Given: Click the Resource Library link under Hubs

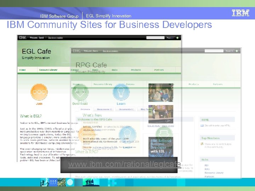Looking at the screenshot, I should pyautogui.click(x=214, y=173).
